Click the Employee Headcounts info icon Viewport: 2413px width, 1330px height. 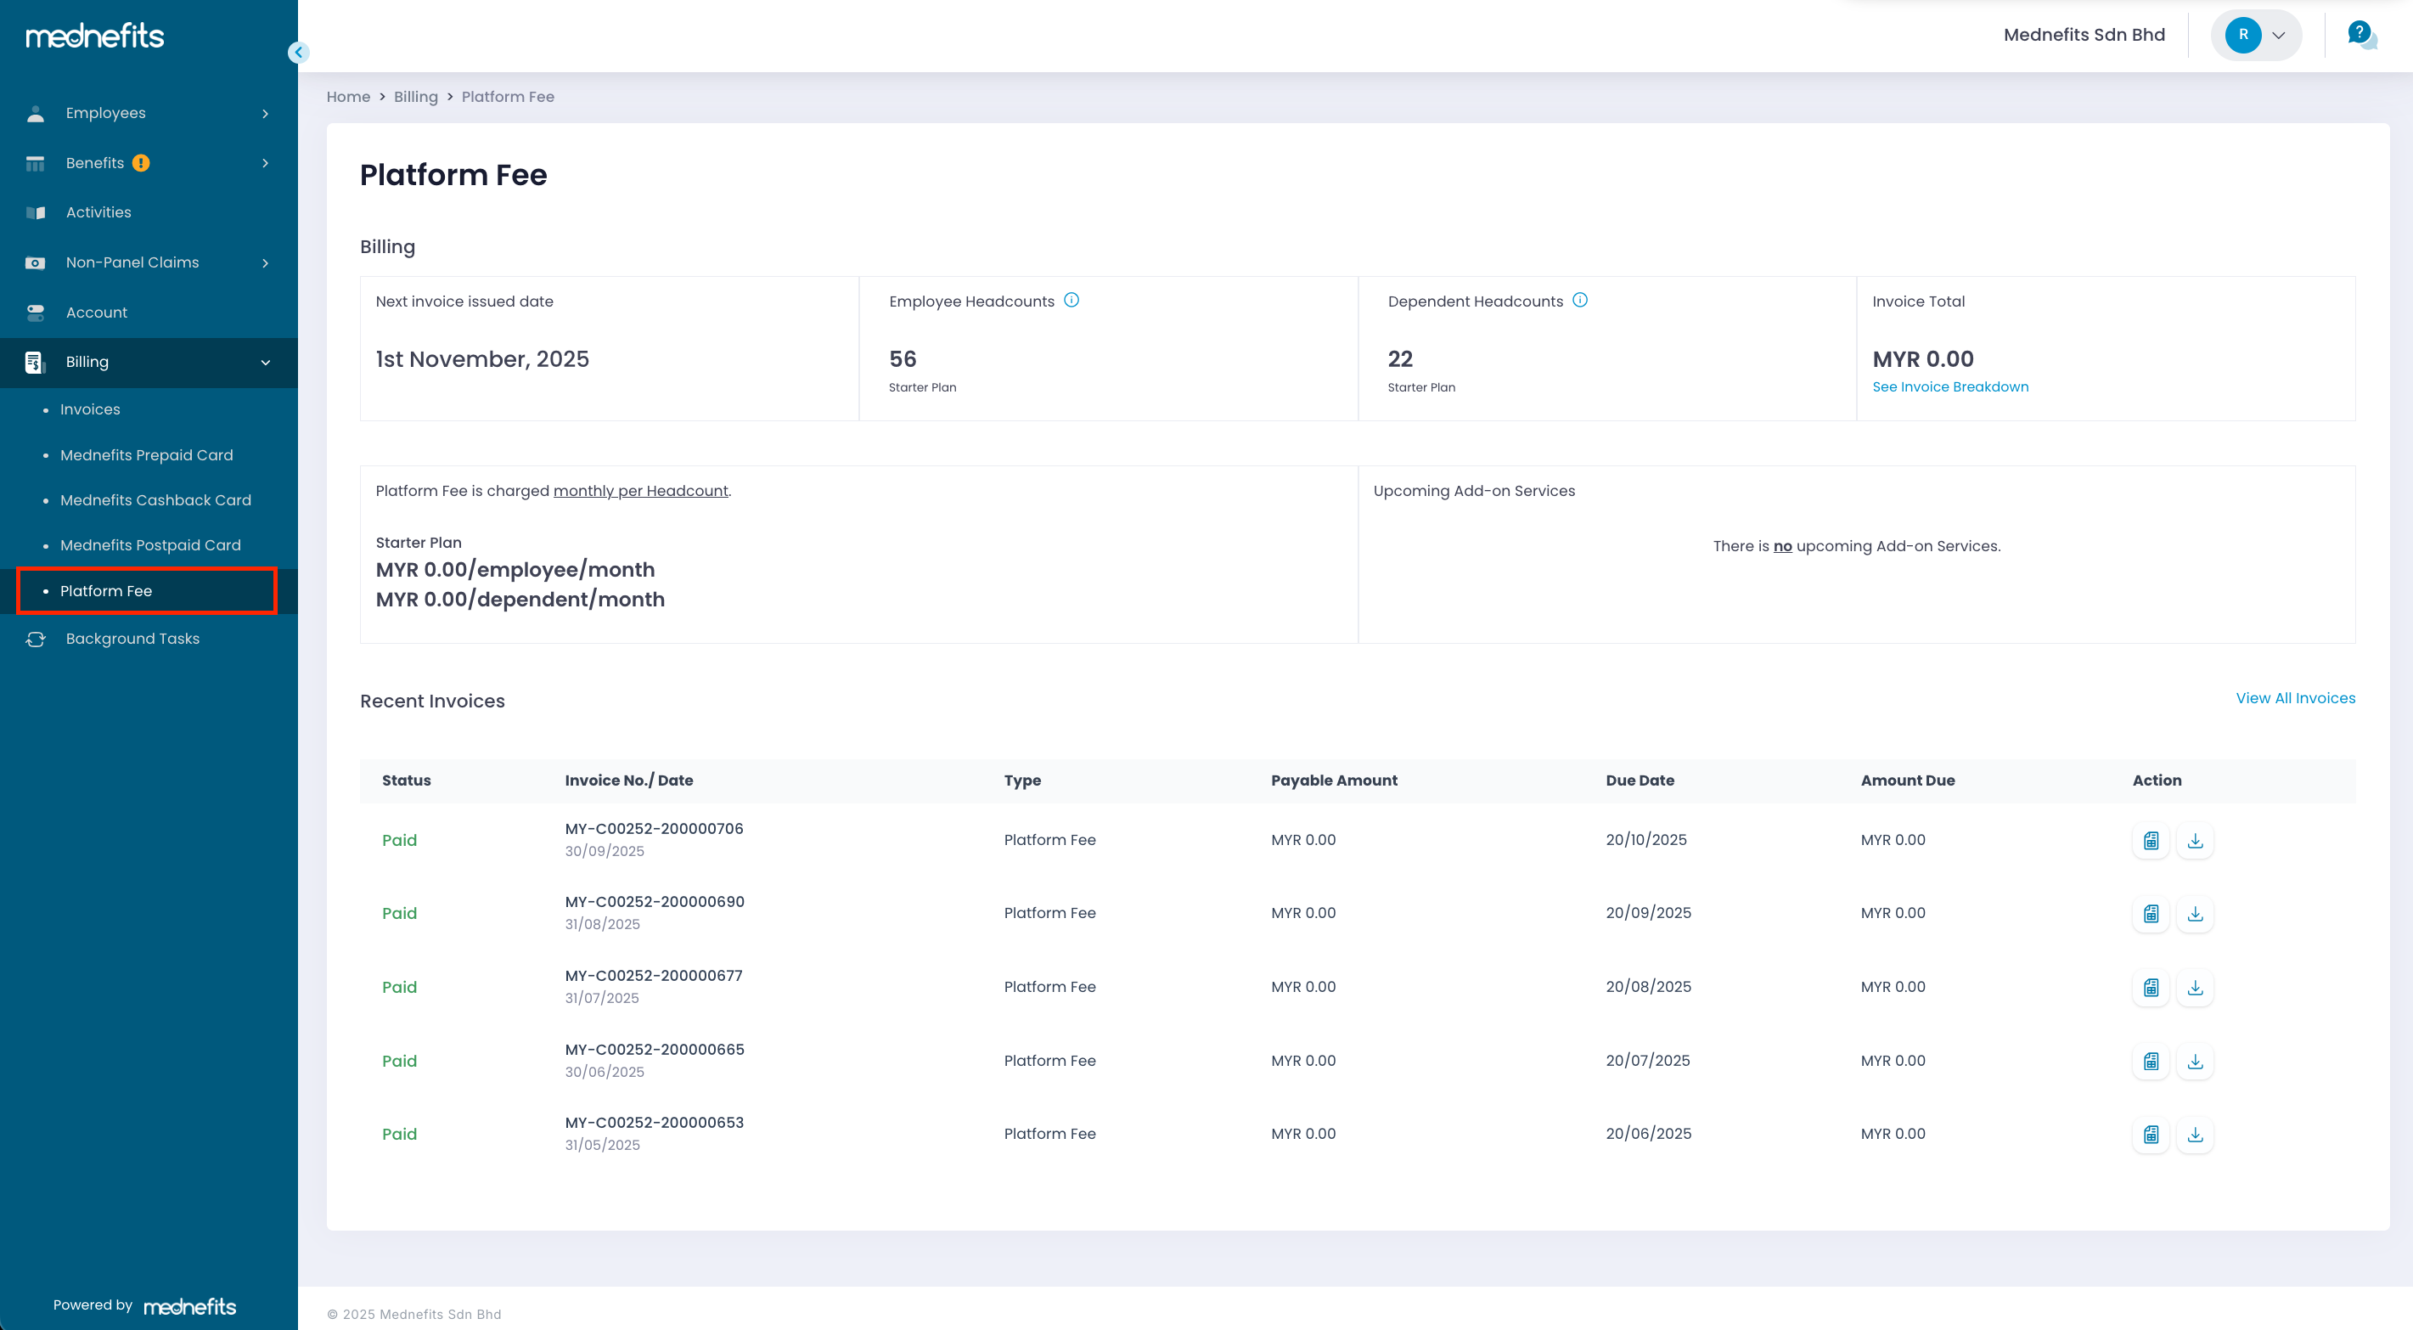click(x=1072, y=301)
